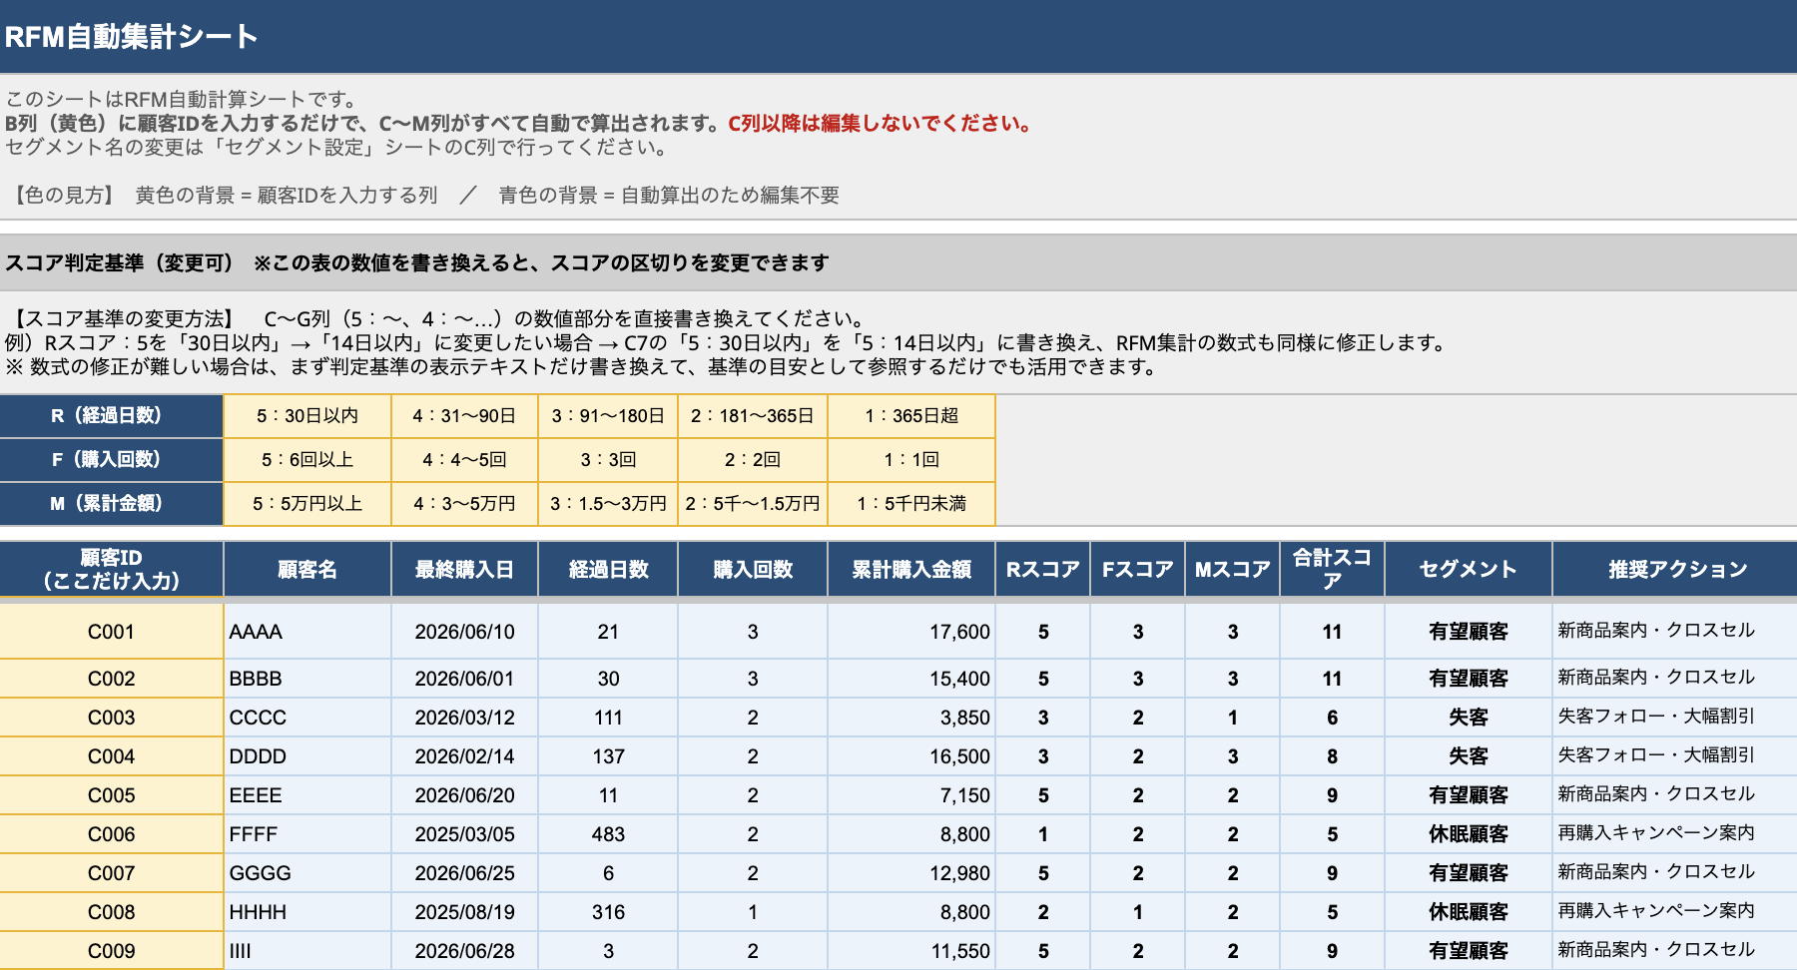This screenshot has width=1797, height=970.
Task: Click total score 8 in C004 row
Action: (x=1332, y=756)
